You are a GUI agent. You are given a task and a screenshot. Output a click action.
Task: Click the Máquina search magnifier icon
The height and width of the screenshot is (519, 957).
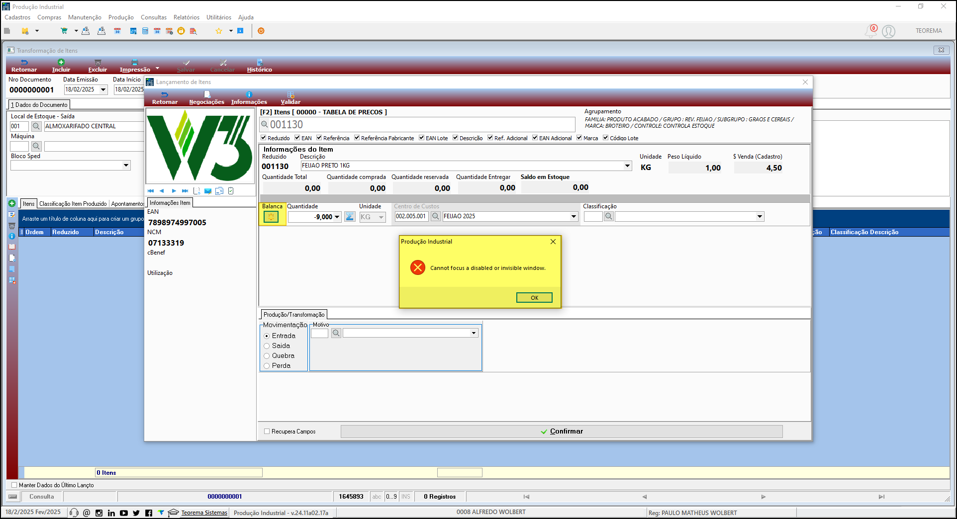pos(36,146)
